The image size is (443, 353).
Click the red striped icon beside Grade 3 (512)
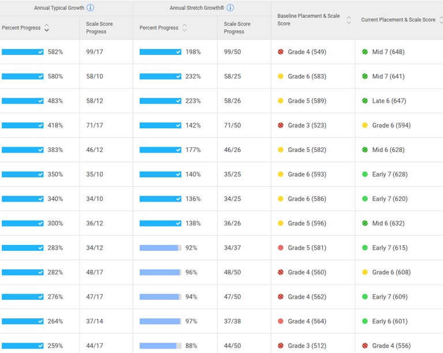(x=280, y=345)
